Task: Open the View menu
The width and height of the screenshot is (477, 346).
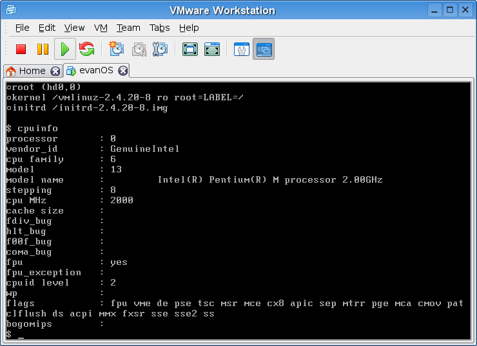Action: (x=74, y=28)
